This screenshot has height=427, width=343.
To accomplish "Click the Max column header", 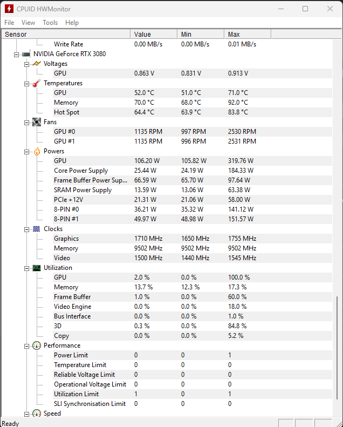I will [x=248, y=35].
